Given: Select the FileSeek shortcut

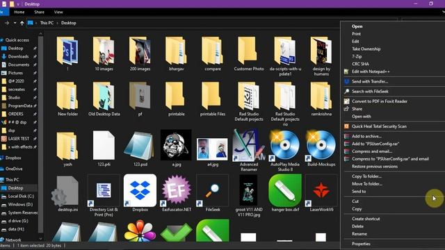Looking at the screenshot, I should click(x=213, y=193).
